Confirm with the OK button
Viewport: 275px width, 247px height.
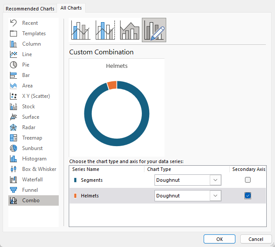[219, 239]
